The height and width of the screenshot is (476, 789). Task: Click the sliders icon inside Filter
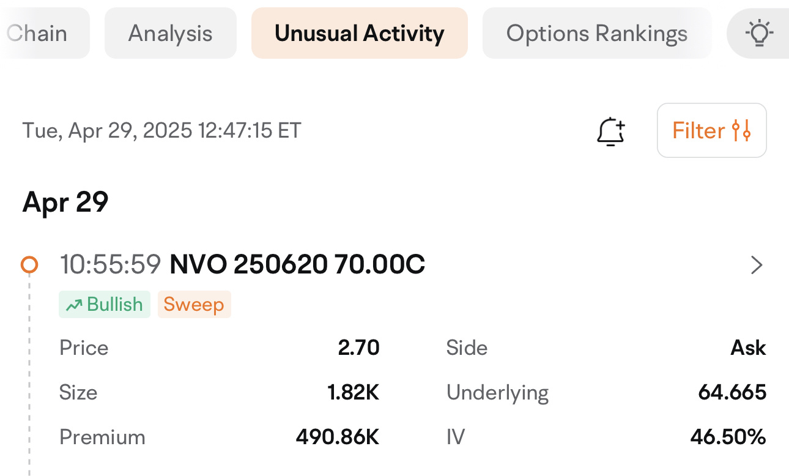click(x=741, y=130)
